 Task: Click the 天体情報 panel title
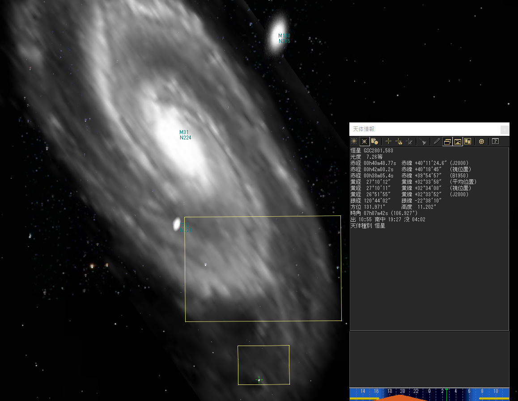363,129
